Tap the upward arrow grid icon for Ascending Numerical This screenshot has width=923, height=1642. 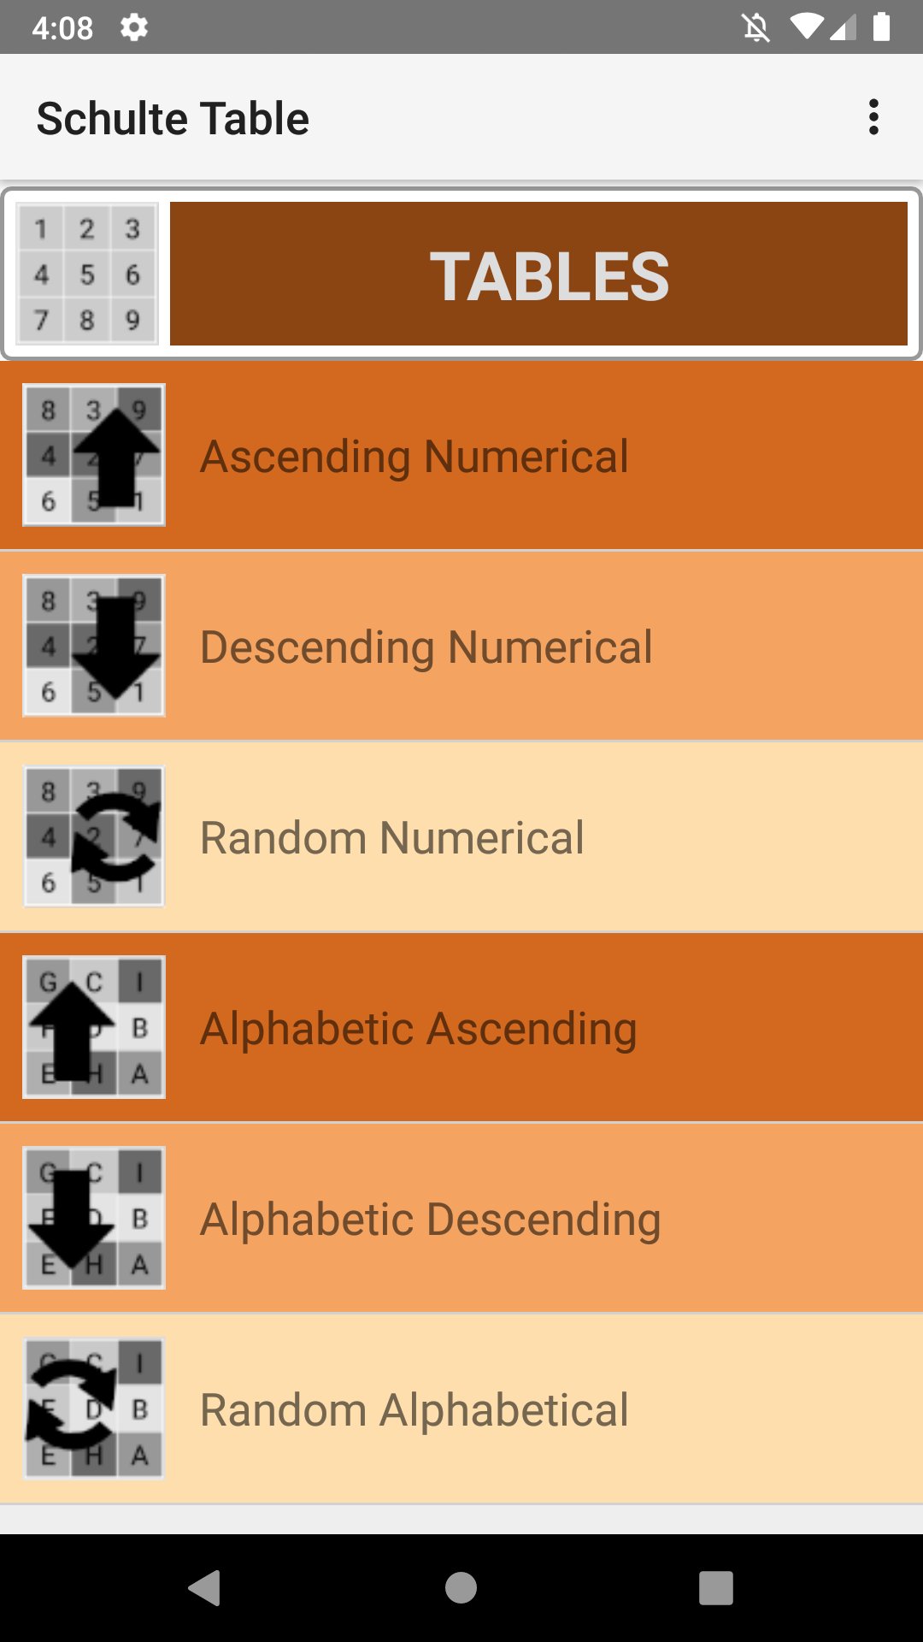click(x=94, y=453)
